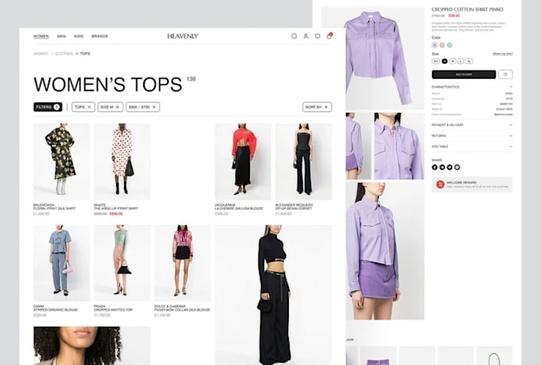Share product via Telegram icon

[x=442, y=167]
